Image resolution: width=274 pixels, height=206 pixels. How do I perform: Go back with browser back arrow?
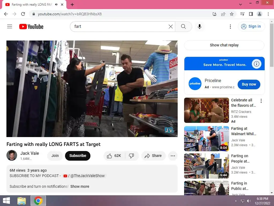coord(6,14)
